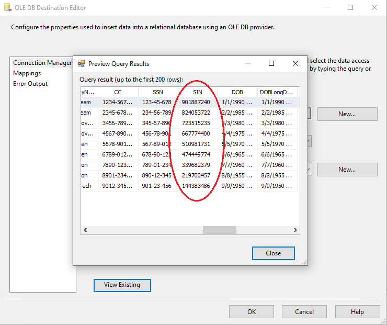Image resolution: width=387 pixels, height=325 pixels.
Task: Switch to the Mappings page
Action: pos(27,73)
